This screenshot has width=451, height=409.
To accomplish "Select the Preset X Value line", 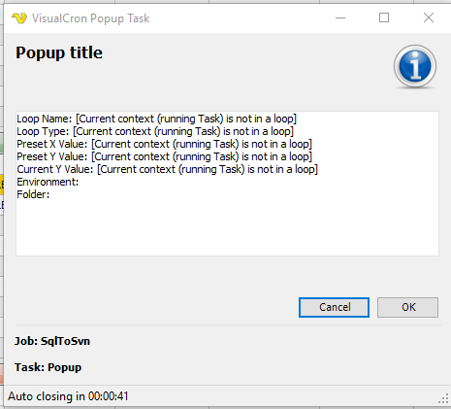I will click(164, 145).
